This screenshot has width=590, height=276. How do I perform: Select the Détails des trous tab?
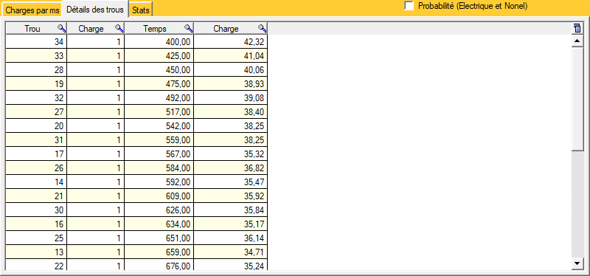tap(95, 10)
